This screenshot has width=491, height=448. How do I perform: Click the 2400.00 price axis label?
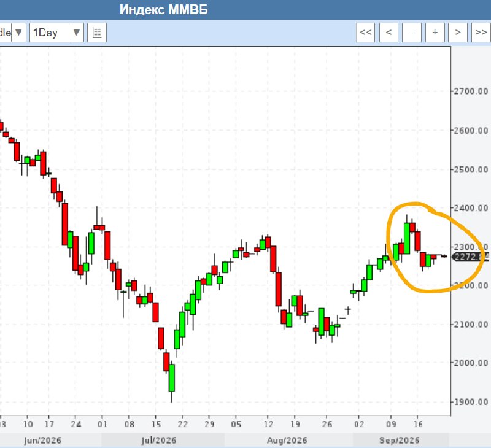[471, 208]
